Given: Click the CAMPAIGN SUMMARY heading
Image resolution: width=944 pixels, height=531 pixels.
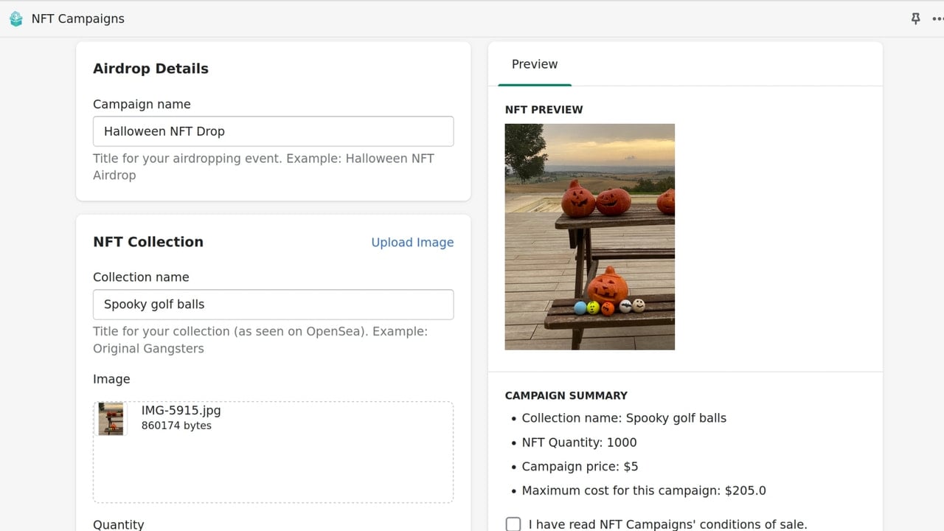Looking at the screenshot, I should [x=566, y=395].
